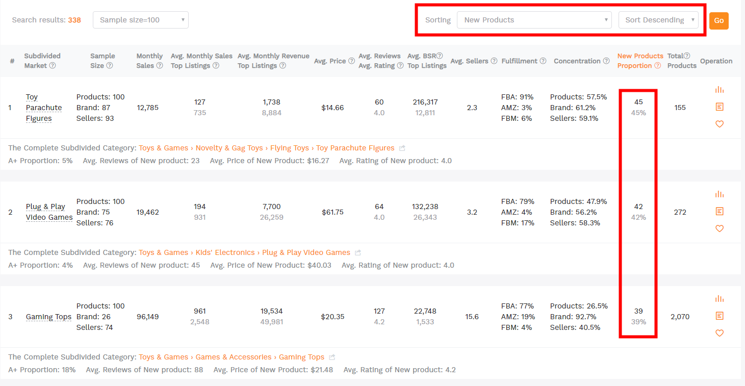The height and width of the screenshot is (386, 745).
Task: Open details list icon for Toy Parachute Figures
Action: click(720, 107)
